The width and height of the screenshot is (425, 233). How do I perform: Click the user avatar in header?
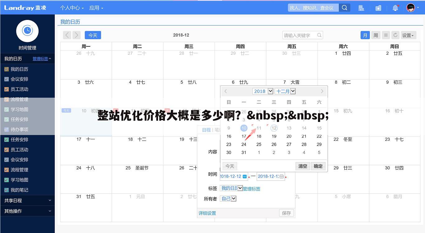click(x=411, y=8)
